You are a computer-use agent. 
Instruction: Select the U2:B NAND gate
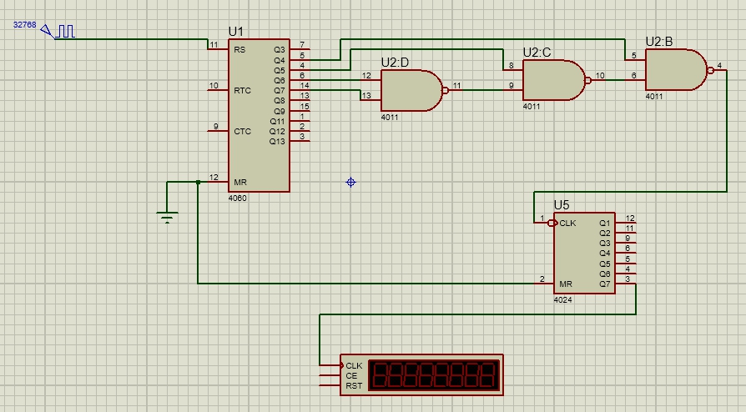click(674, 70)
